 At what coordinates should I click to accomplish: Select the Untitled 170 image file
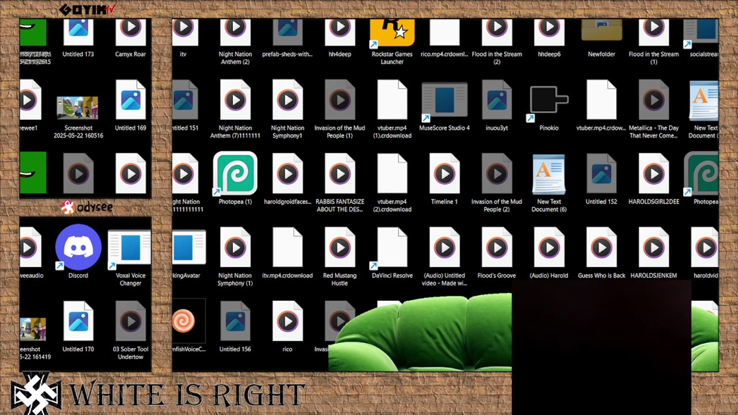click(x=78, y=321)
